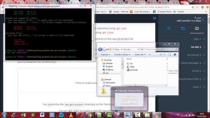The image size is (210, 118).
Task: Click Git Bash vertical scrollbar down arrow
Action: click(93, 59)
